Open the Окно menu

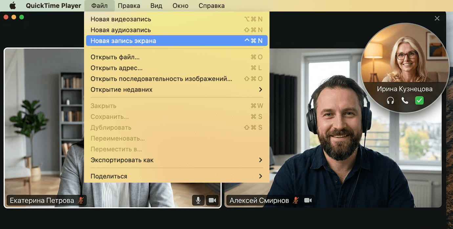coord(181,6)
